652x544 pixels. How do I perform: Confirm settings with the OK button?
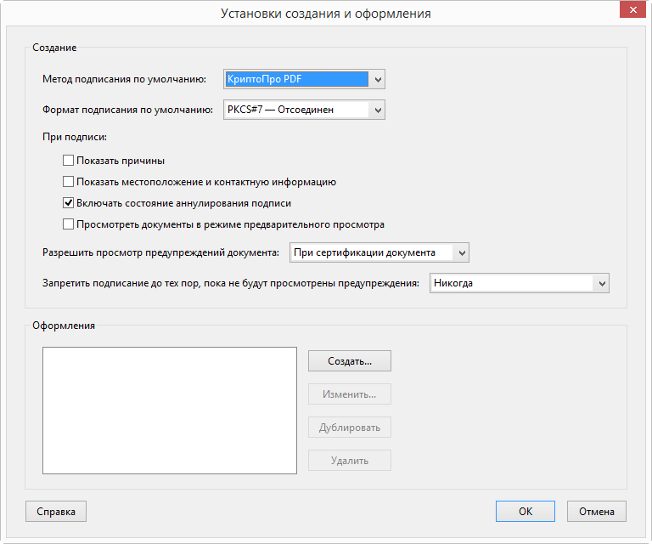pos(526,512)
